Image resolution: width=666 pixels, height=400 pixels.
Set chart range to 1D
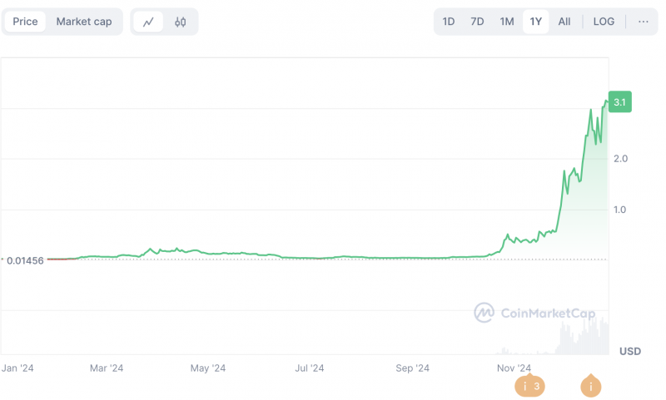[x=449, y=22]
